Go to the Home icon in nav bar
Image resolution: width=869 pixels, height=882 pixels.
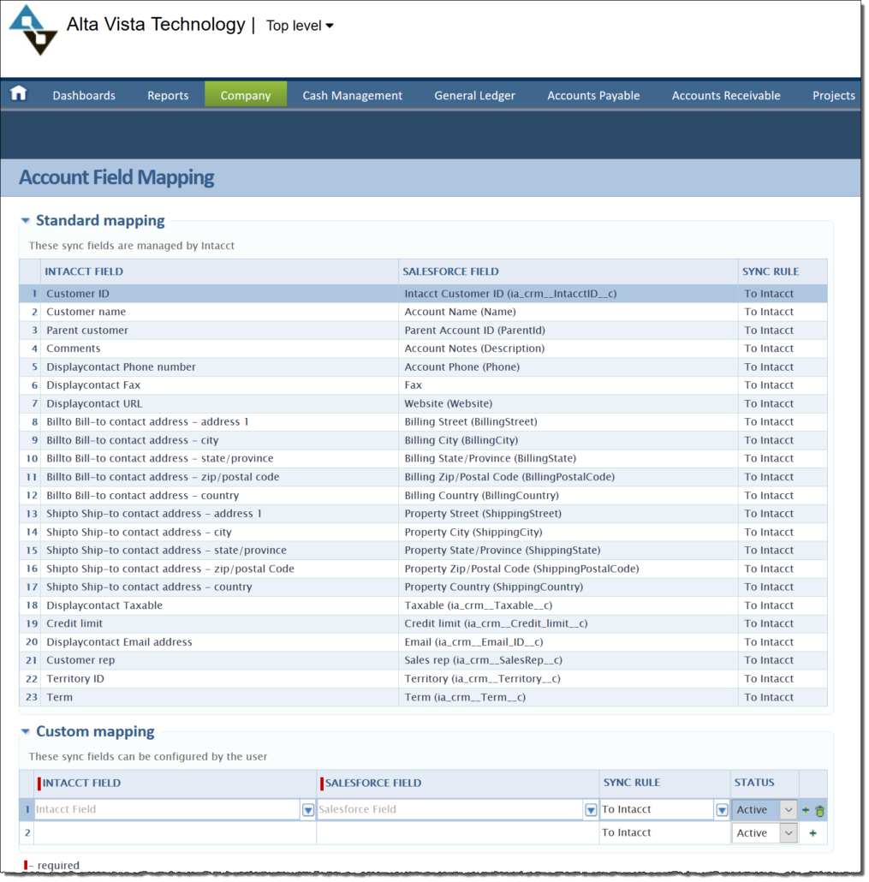click(x=19, y=93)
